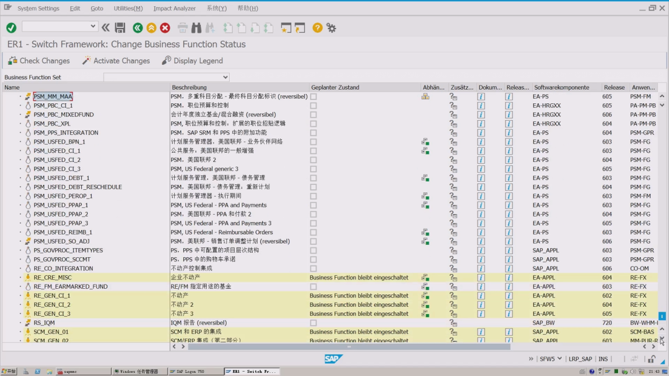Show dependencies icon for PSM_USFED_REIMB_1
The width and height of the screenshot is (669, 376).
[426, 233]
